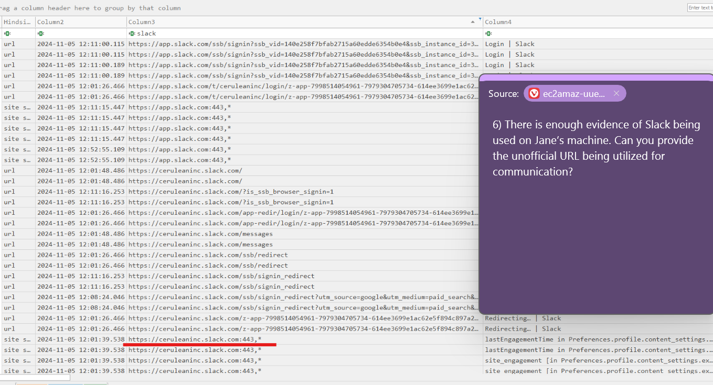Click the first ceruleaninc.slack.com/messages URL
The image size is (713, 385).
point(200,234)
